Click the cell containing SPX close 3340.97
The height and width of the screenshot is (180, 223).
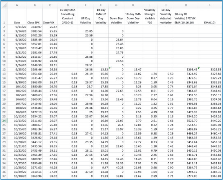point(35,27)
